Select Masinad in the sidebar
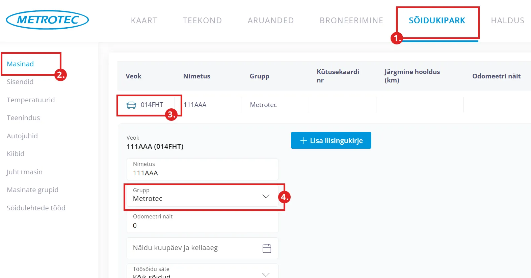The image size is (531, 278). pyautogui.click(x=20, y=64)
